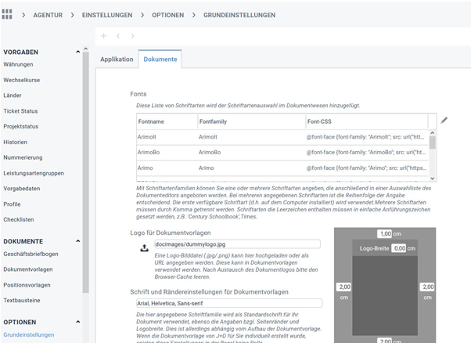
Task: Select the Dokumente tab
Action: (x=160, y=60)
